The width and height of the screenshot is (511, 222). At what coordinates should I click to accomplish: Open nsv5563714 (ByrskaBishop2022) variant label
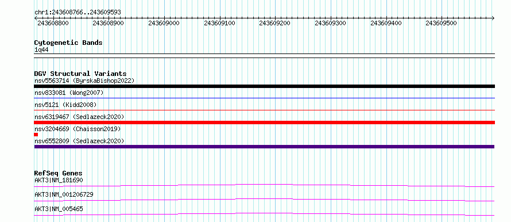(x=84, y=81)
